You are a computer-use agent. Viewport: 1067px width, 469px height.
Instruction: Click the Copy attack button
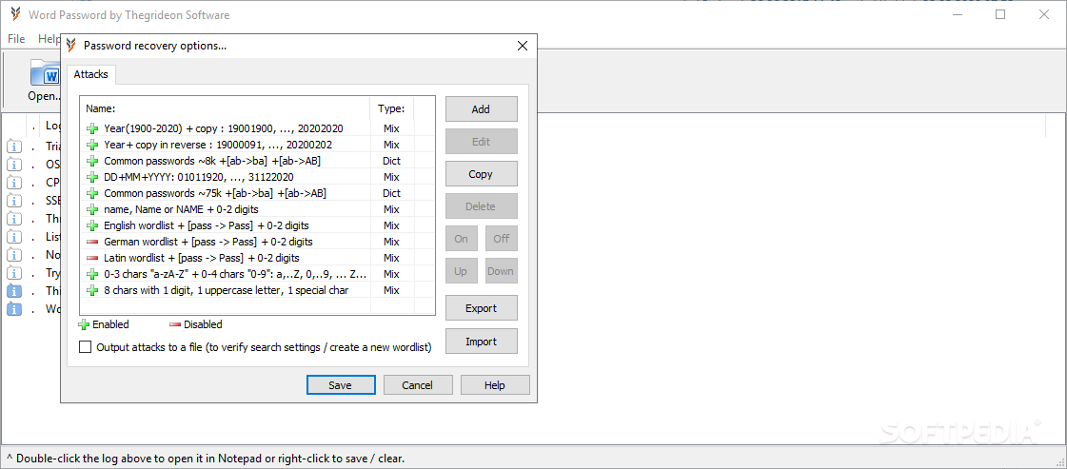pos(481,174)
